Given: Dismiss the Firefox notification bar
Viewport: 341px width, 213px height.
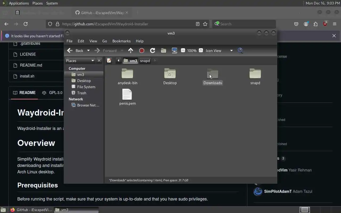Looking at the screenshot, I should 334,36.
